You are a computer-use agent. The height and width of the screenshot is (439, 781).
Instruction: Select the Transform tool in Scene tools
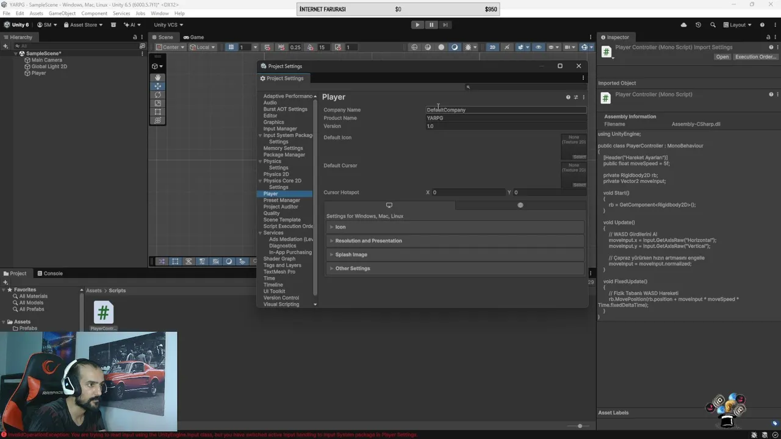[x=157, y=120]
